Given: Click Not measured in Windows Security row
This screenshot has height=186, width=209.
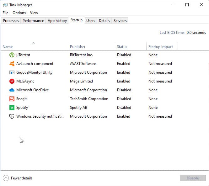Looking at the screenshot, I should (160, 116).
